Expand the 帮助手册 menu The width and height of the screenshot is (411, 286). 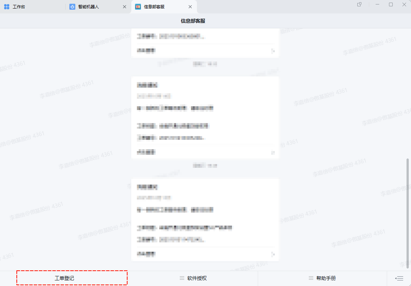[x=326, y=278]
